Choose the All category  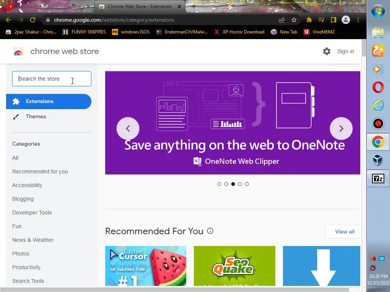pos(15,158)
